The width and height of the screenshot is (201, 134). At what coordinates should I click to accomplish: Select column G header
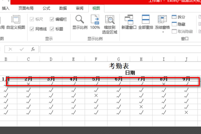click(119, 59)
